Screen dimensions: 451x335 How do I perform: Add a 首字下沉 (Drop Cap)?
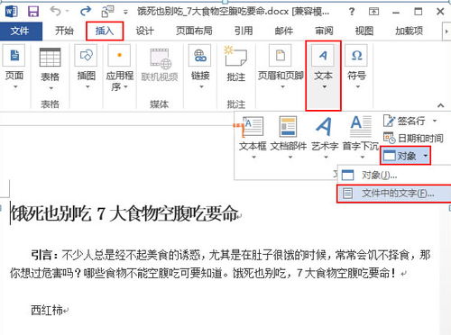pyautogui.click(x=361, y=138)
